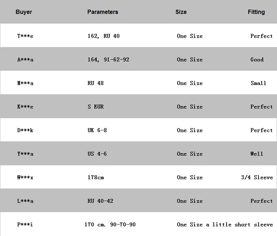Click buyer K***e in table

(25, 107)
